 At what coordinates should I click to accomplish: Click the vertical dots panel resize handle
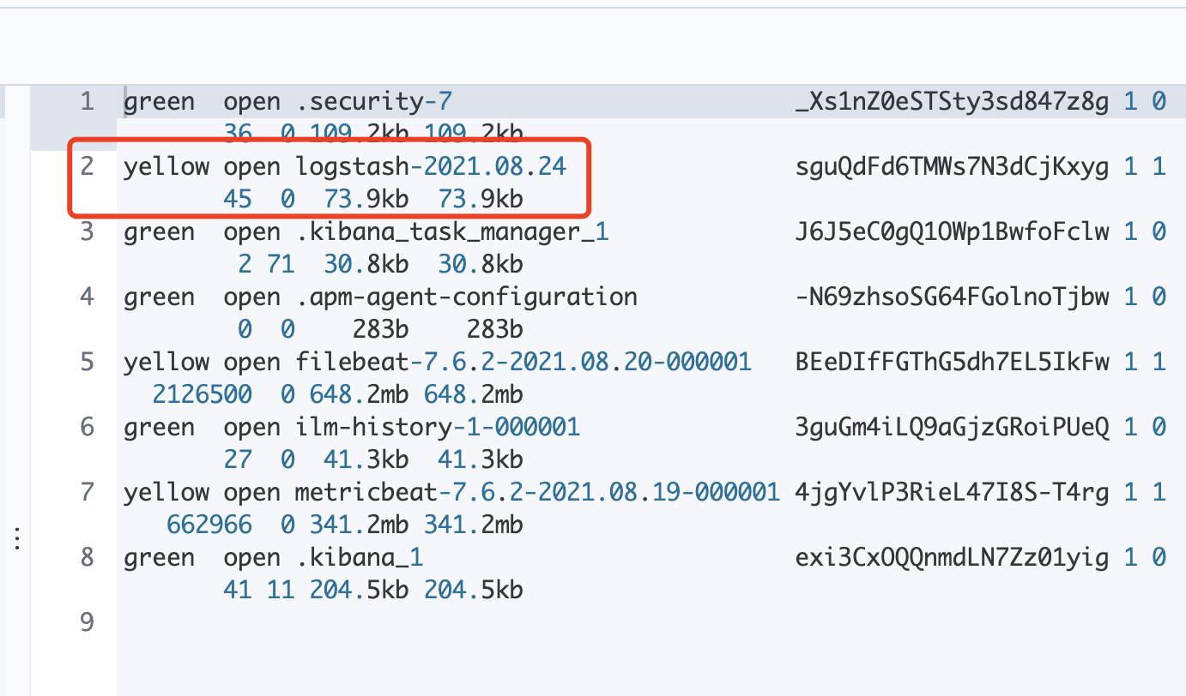pos(17,539)
